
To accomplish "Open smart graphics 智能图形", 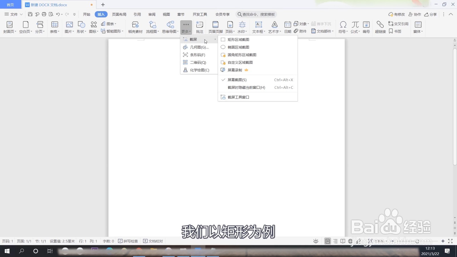I will coord(112,31).
